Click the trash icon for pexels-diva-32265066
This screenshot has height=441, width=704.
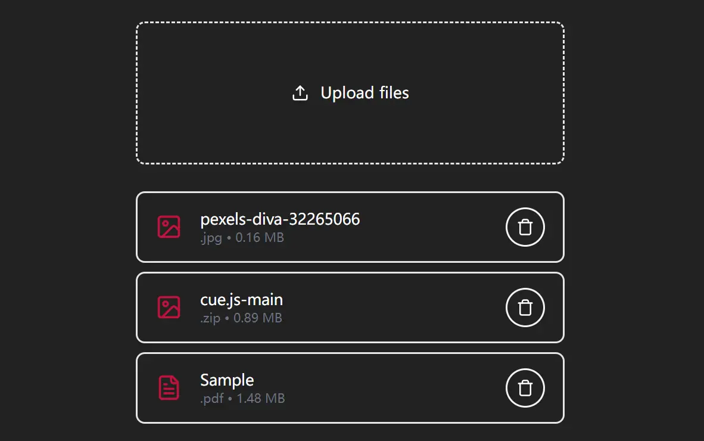[525, 227]
